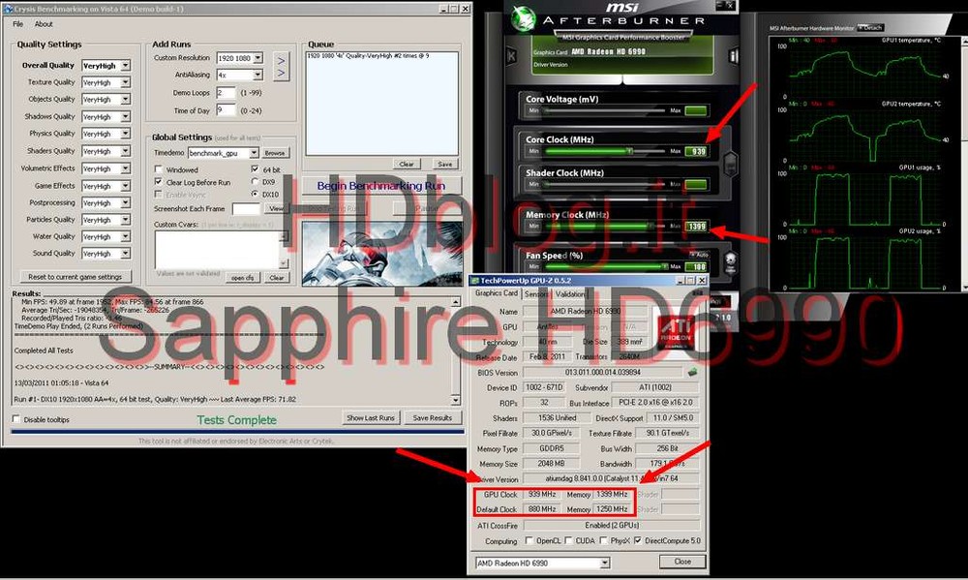Enable the Windowed checkbox
The height and width of the screenshot is (580, 968).
coord(159,169)
